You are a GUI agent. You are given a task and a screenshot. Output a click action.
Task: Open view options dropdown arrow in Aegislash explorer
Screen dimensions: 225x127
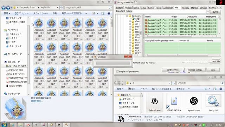pyautogui.click(x=97, y=13)
